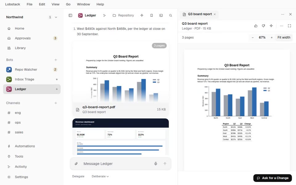This screenshot has height=185, width=296.
Task: Open the Window menu
Action: click(84, 4)
